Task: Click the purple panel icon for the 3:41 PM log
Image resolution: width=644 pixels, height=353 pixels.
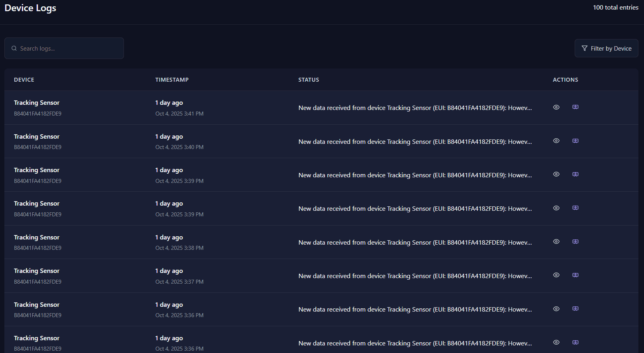Action: tap(575, 107)
